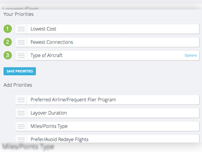The image size is (202, 152).
Task: Click the drag handle for Lowest Cost
Action: click(21, 29)
